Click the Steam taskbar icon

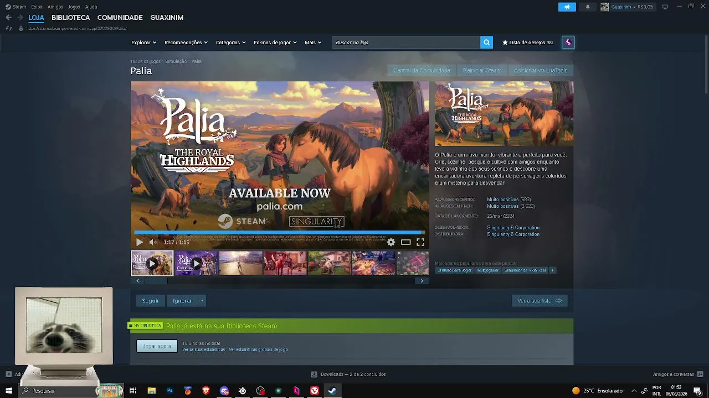point(332,391)
